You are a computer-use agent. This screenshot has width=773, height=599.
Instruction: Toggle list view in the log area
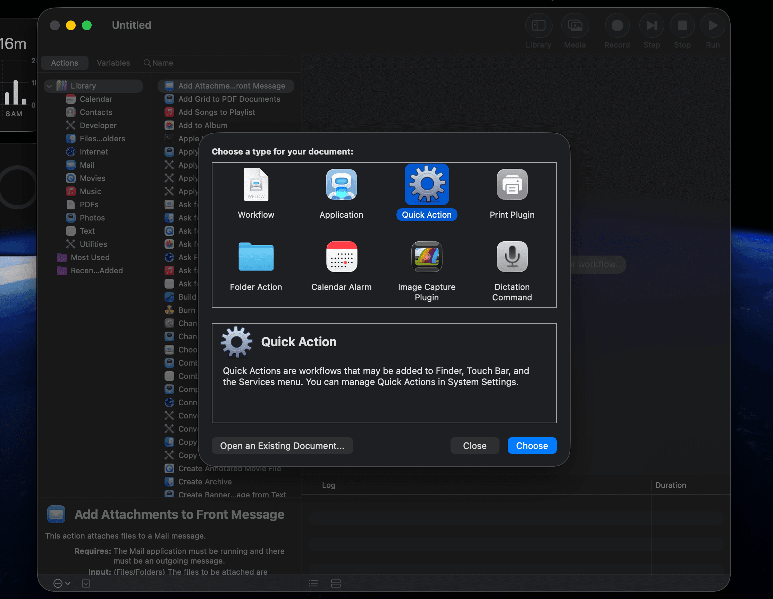point(313,583)
